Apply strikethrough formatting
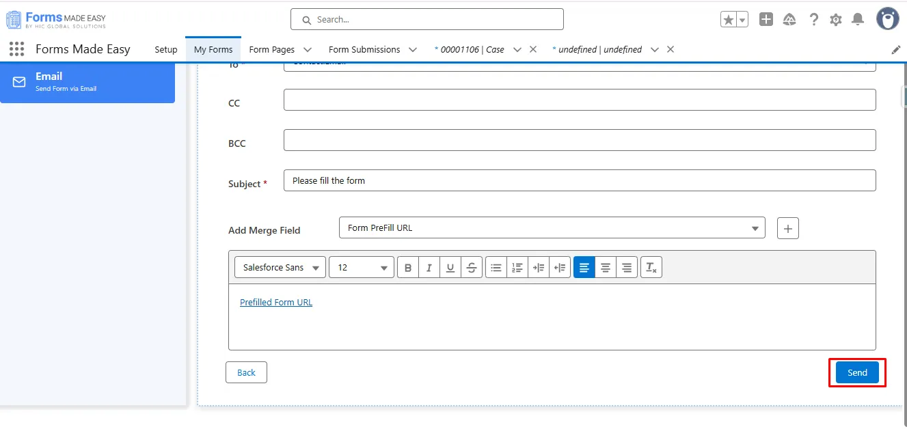 pos(471,268)
